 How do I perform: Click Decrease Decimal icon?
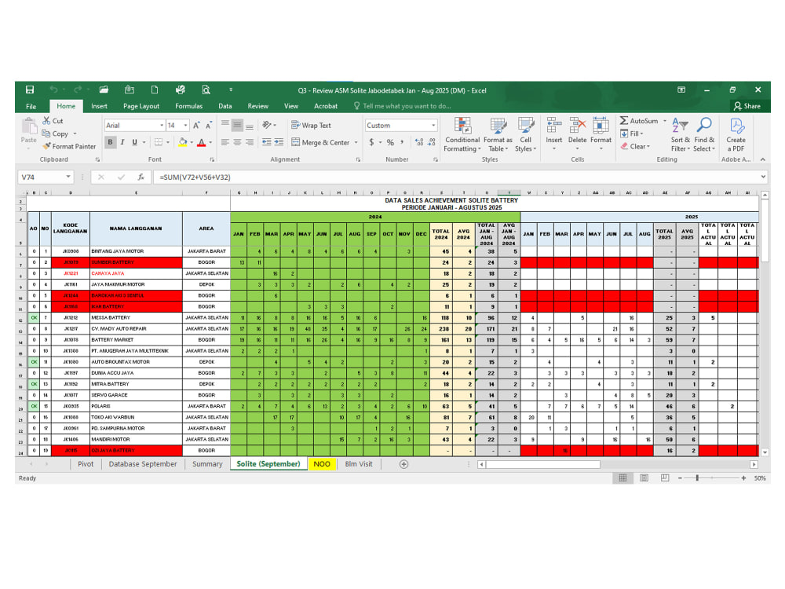pos(432,142)
